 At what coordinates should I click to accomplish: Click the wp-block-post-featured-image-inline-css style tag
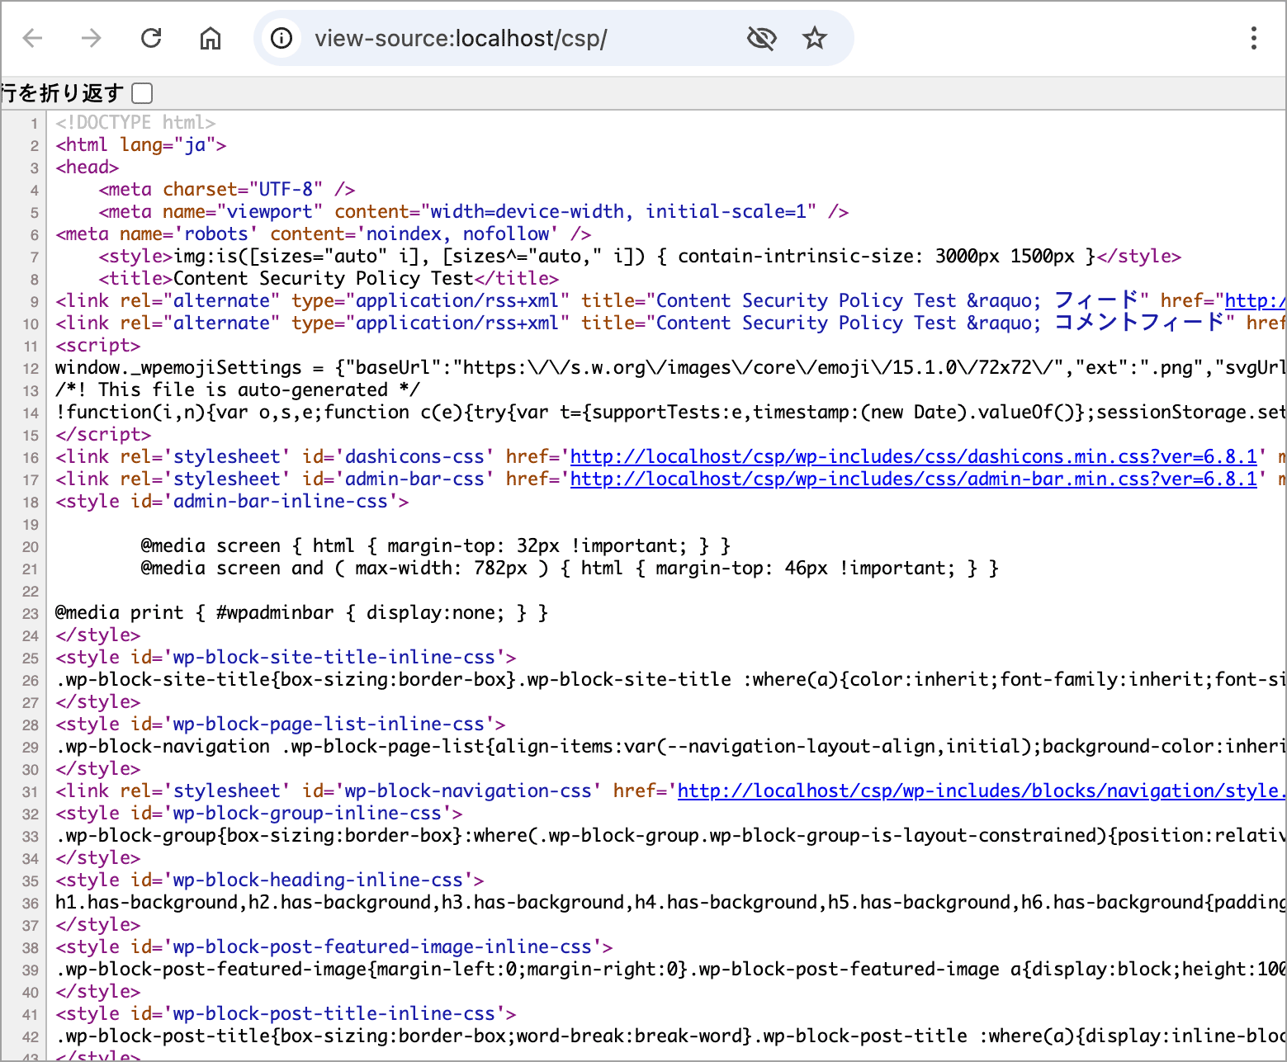[334, 947]
